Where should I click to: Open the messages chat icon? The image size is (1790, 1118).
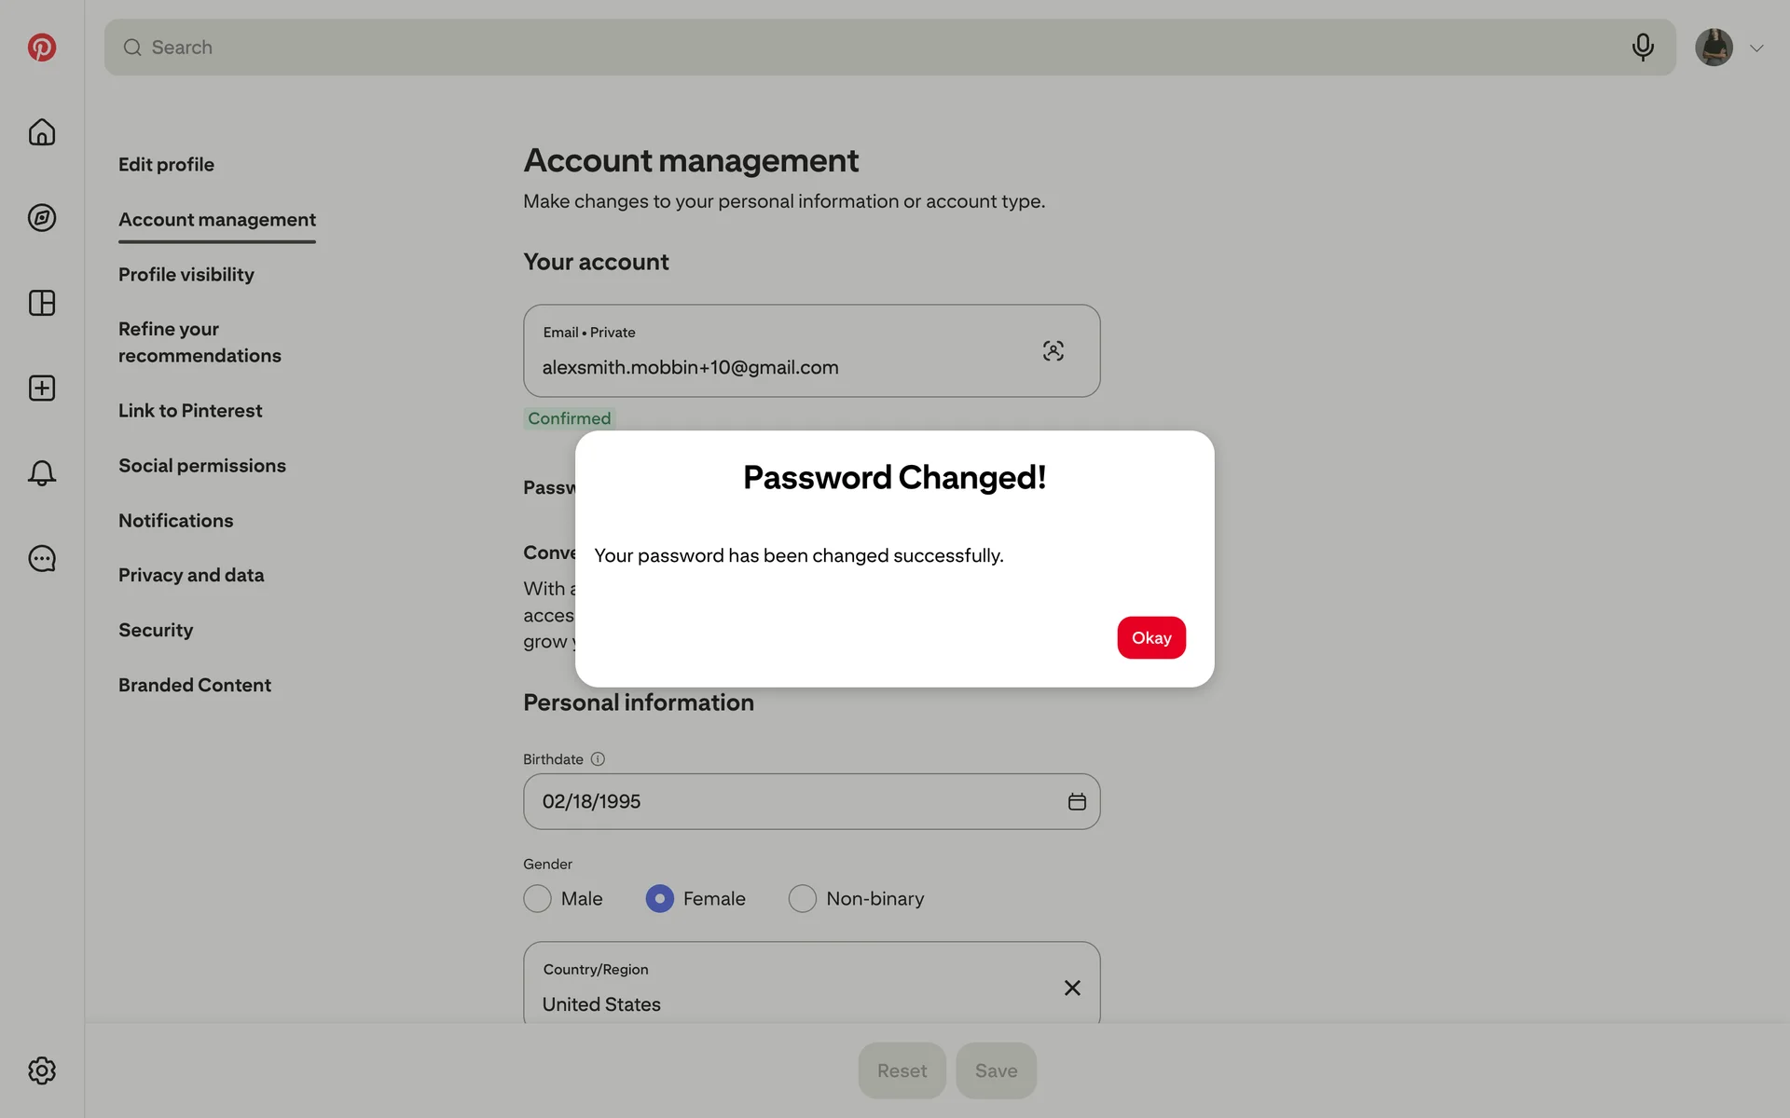point(41,559)
